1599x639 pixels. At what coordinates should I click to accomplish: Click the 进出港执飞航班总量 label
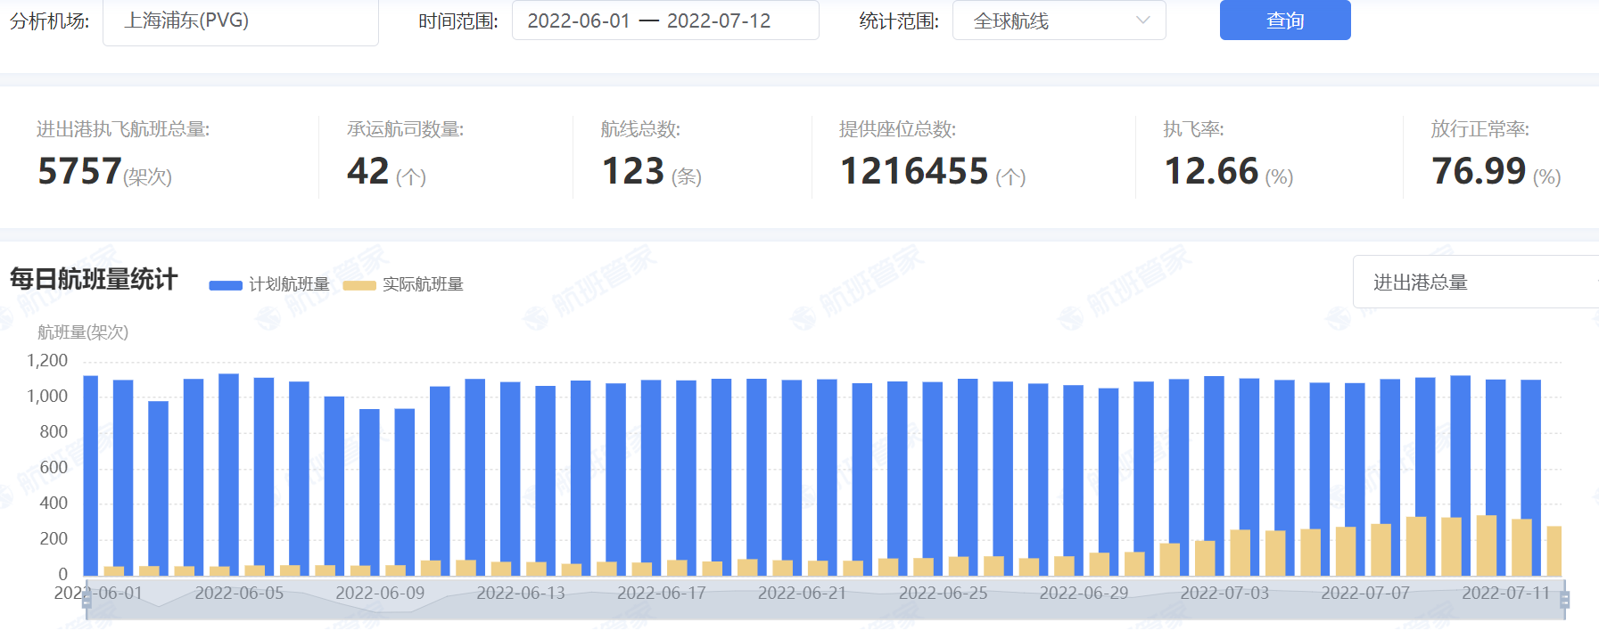(123, 129)
